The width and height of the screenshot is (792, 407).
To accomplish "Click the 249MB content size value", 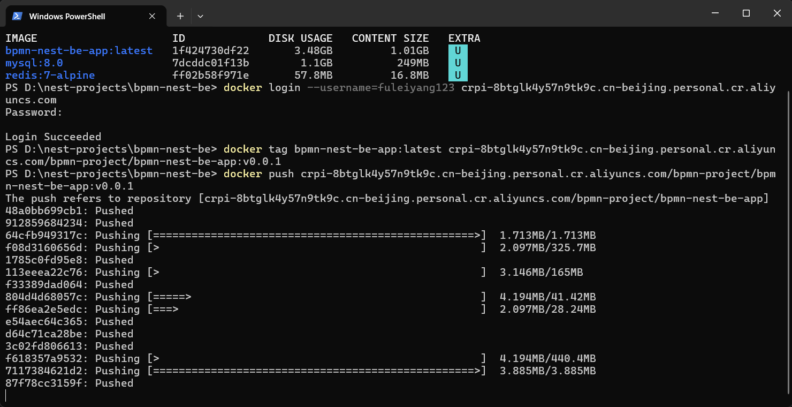I will tap(413, 63).
